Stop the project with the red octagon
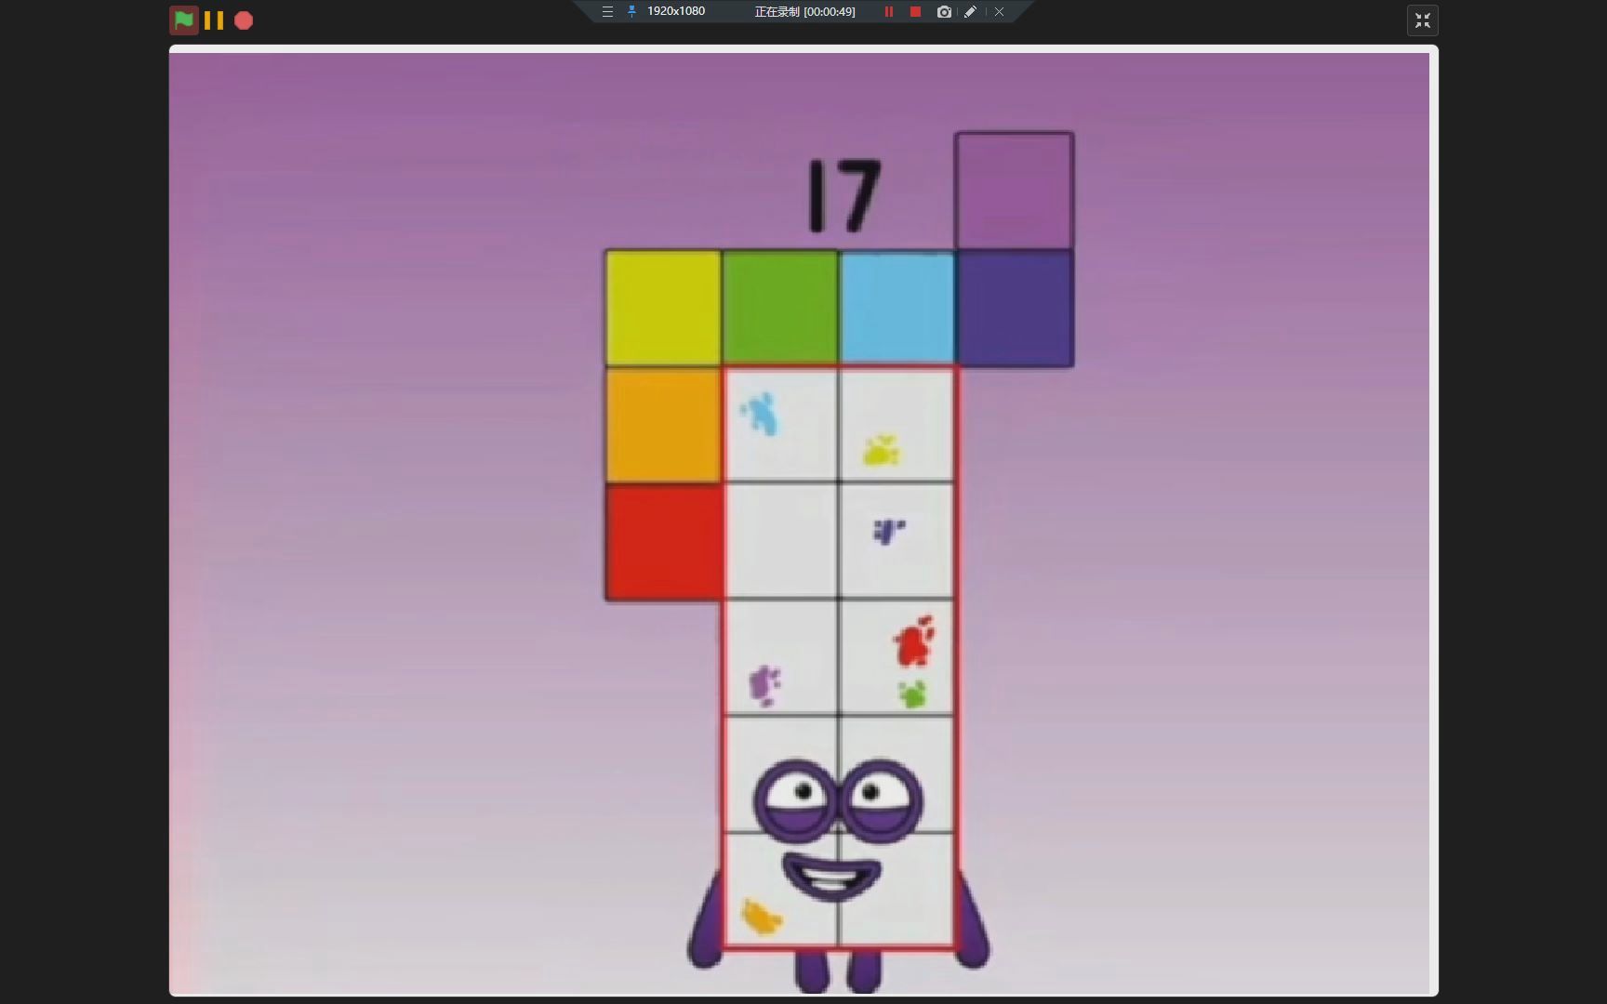Image resolution: width=1607 pixels, height=1004 pixels. coord(244,20)
